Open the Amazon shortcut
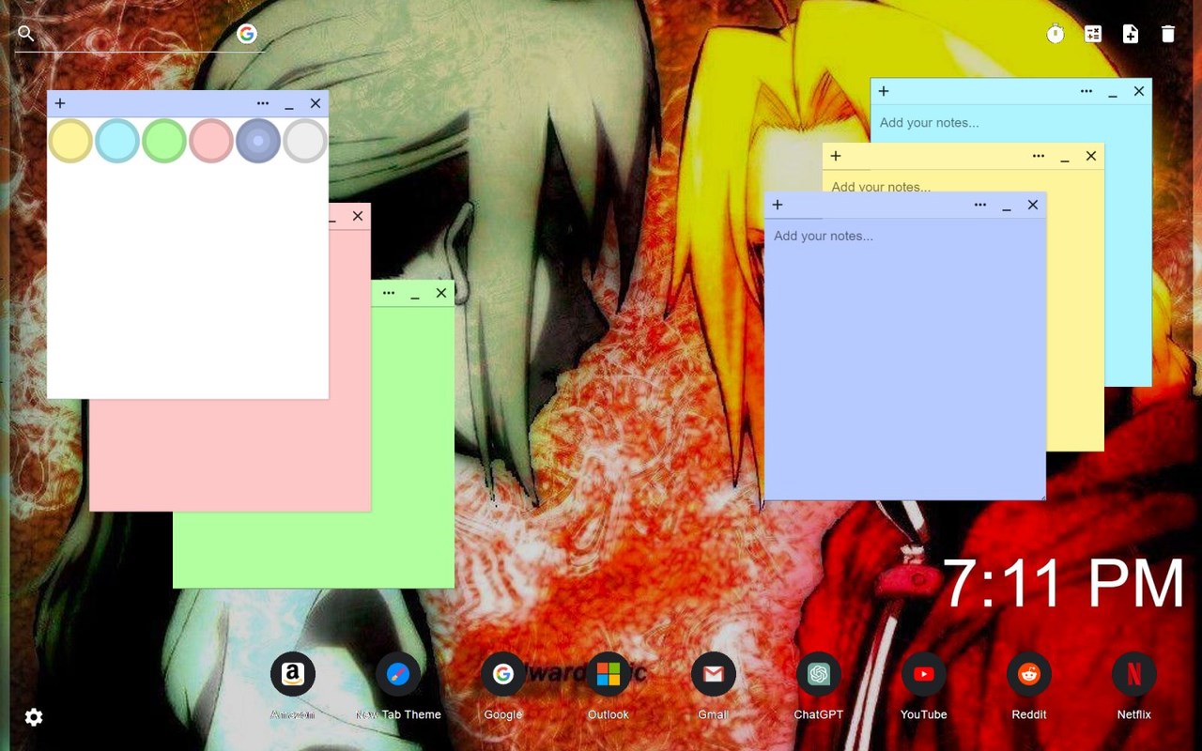Screen dimensions: 1202x751 tap(293, 674)
